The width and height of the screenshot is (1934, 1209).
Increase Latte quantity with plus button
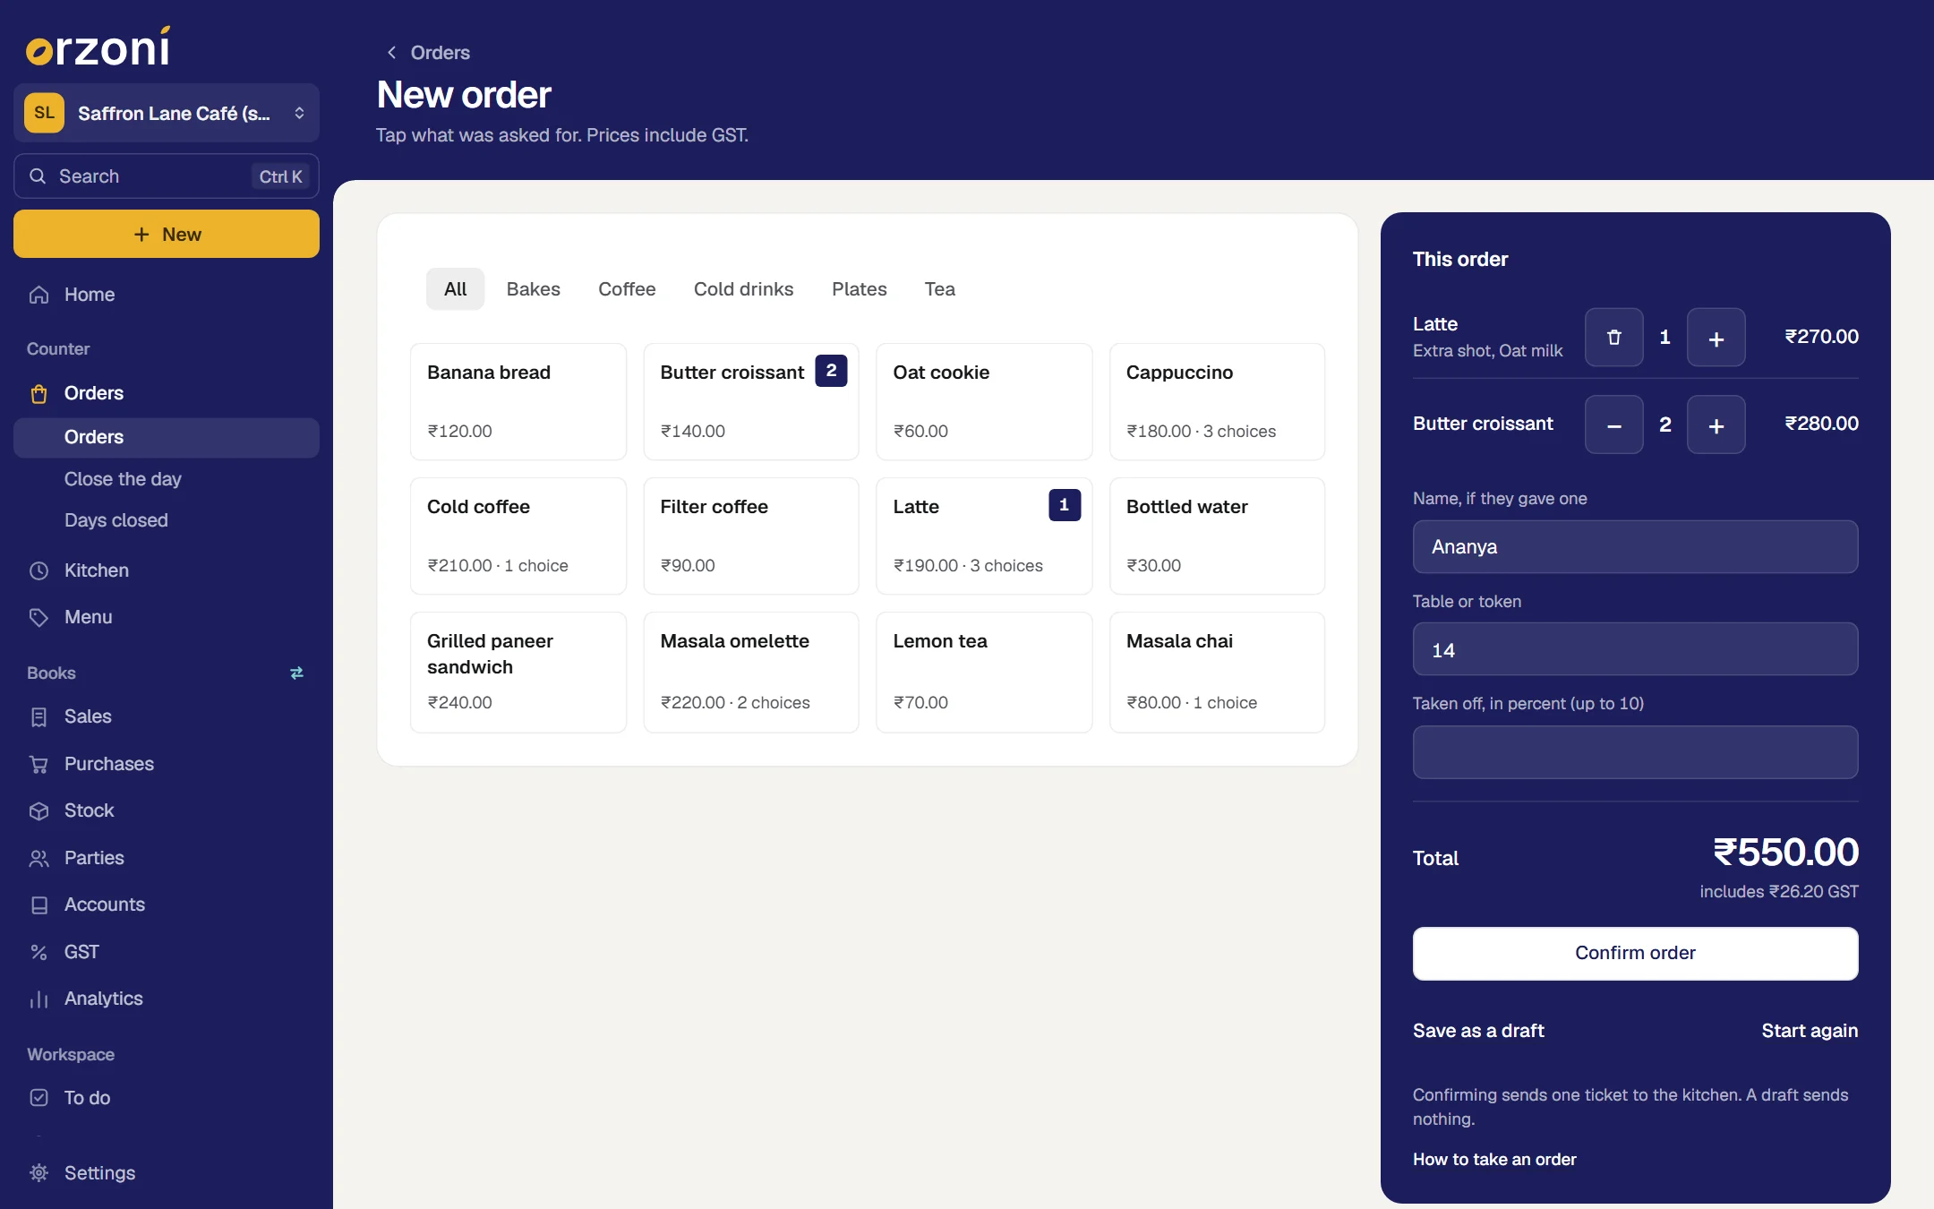(x=1716, y=337)
